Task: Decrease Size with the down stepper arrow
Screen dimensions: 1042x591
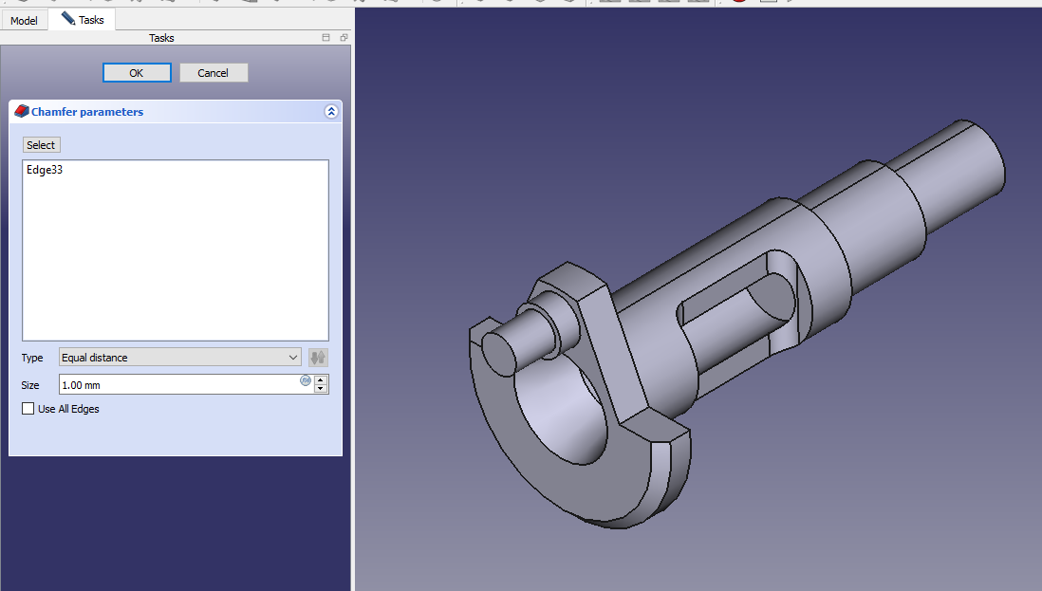Action: pyautogui.click(x=321, y=389)
